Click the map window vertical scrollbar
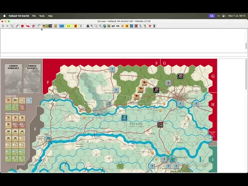The height and width of the screenshot is (186, 248). click(x=246, y=74)
